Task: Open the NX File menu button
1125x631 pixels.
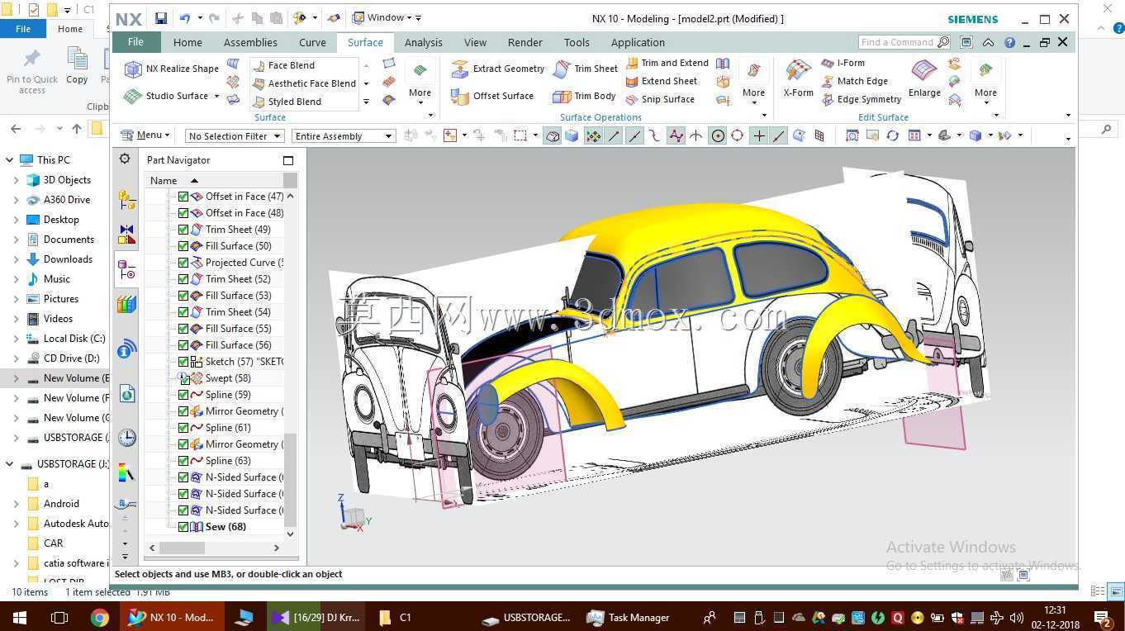Action: [135, 42]
